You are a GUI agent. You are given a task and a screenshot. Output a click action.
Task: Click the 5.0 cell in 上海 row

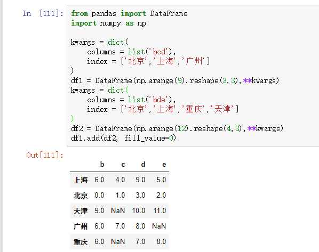[x=161, y=180]
